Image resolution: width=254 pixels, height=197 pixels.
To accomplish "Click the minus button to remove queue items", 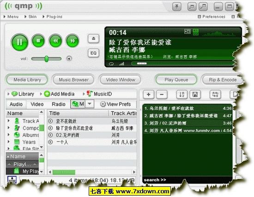I will click(x=162, y=95).
